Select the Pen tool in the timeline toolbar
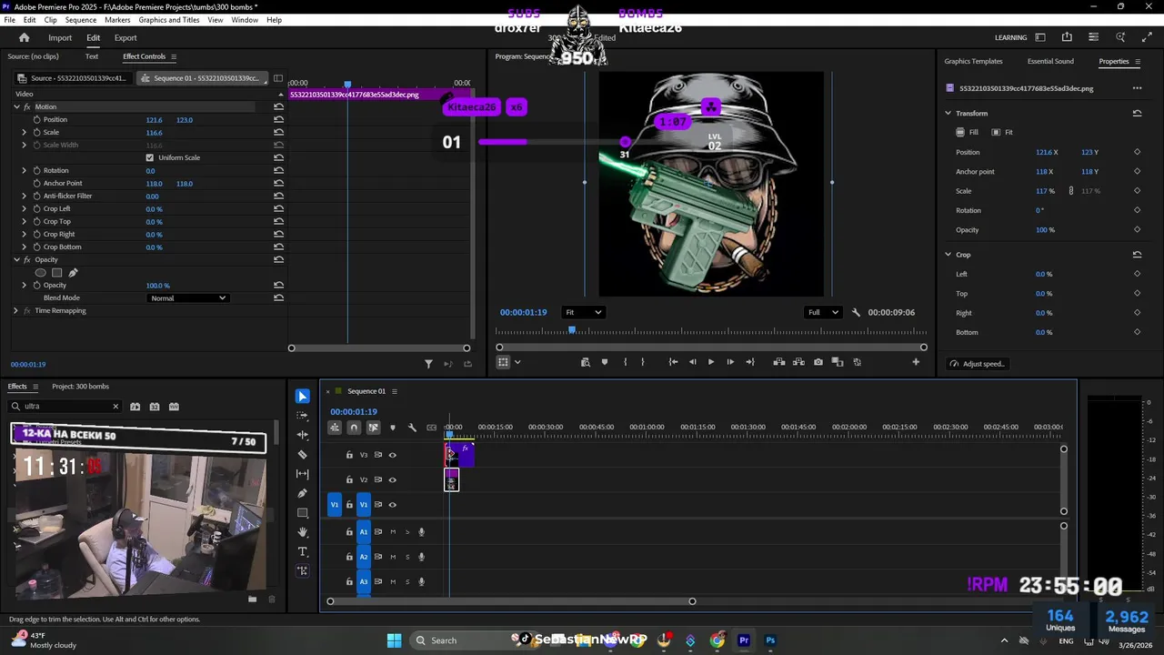Image resolution: width=1164 pixels, height=655 pixels. click(x=303, y=493)
